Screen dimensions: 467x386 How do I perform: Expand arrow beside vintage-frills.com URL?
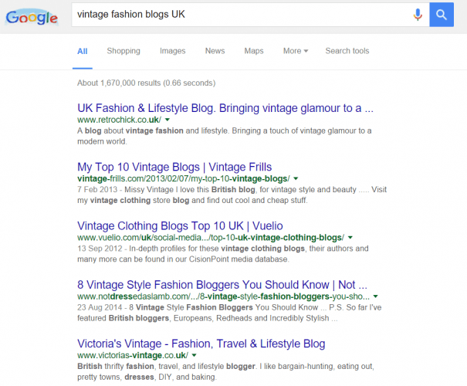[296, 178]
